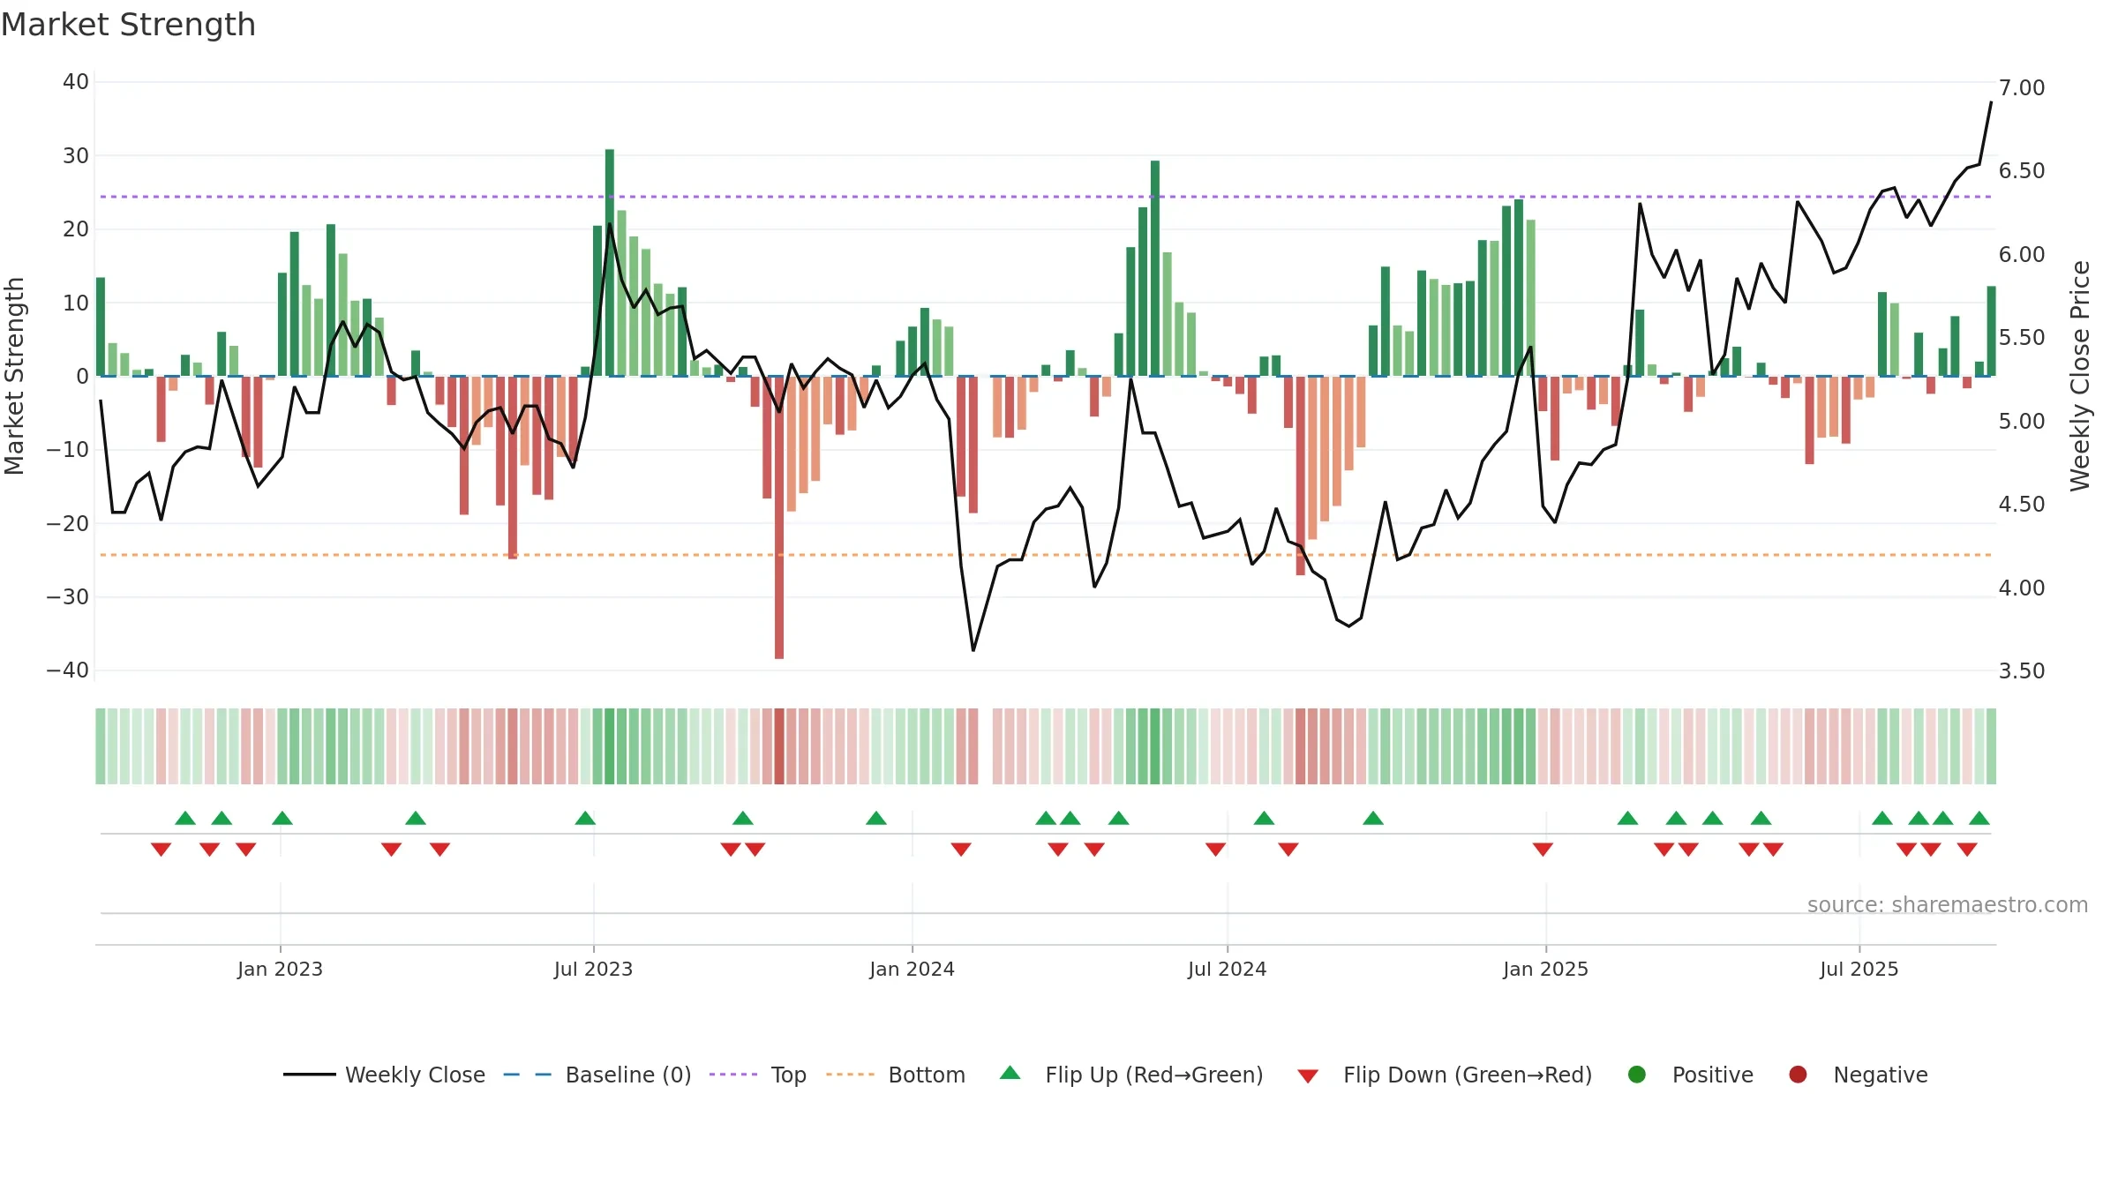Viewport: 2118px width, 1191px height.
Task: Click the Jul 2024 x-axis label
Action: [x=1227, y=970]
